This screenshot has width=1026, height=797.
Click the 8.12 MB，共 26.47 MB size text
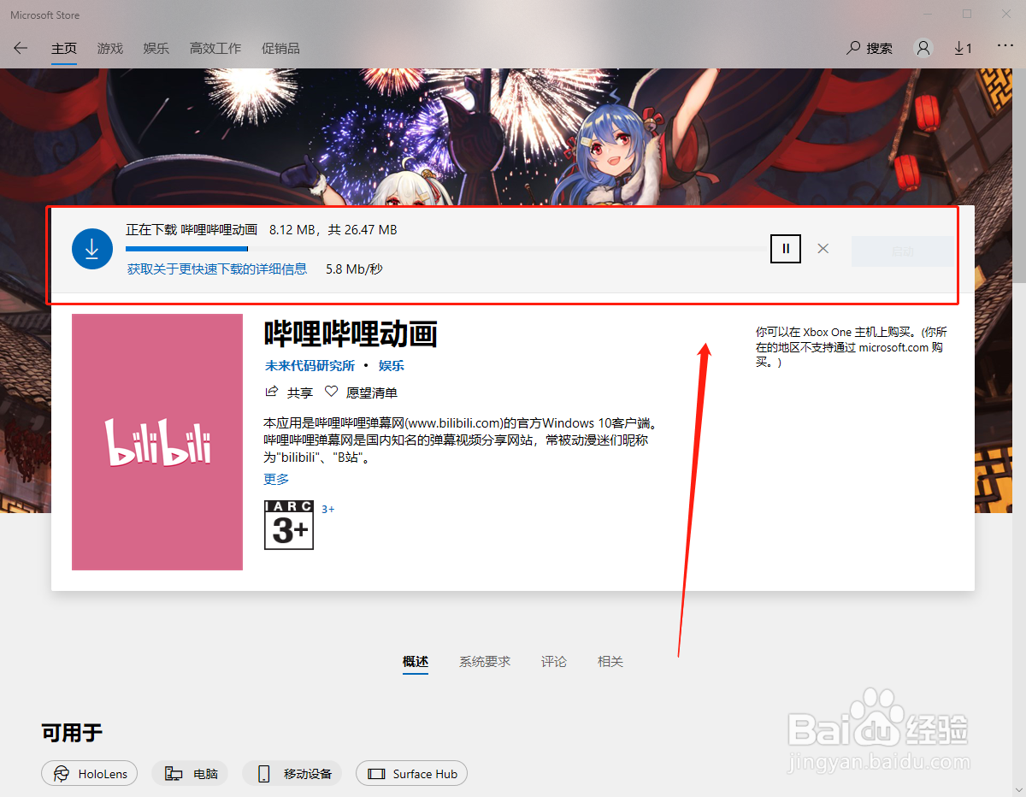pos(333,230)
